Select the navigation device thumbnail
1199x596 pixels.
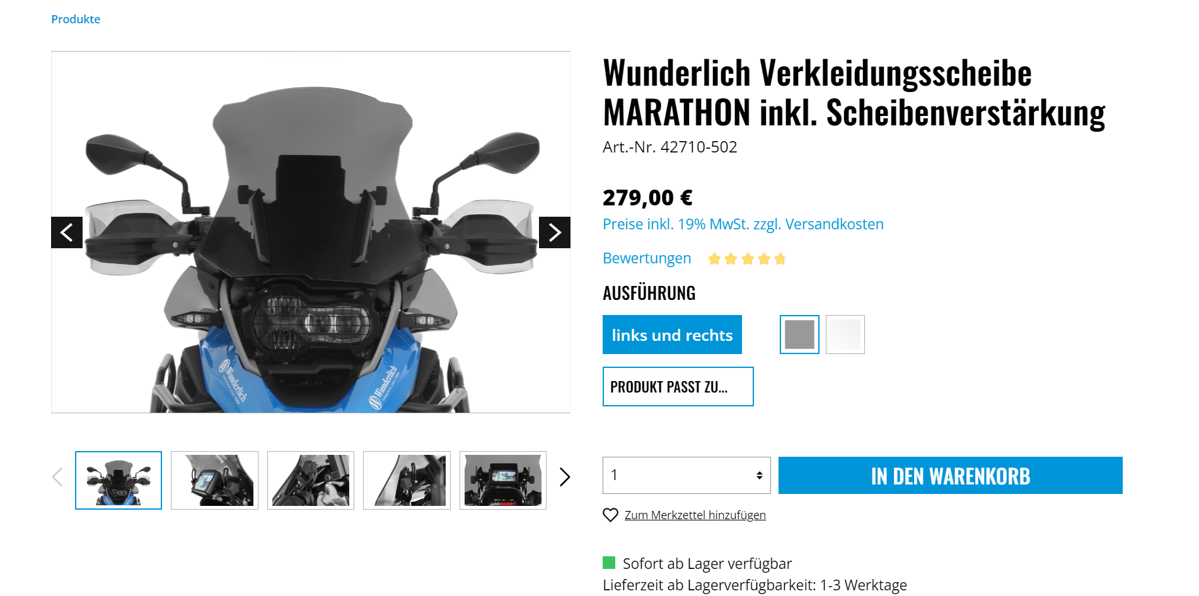214,480
